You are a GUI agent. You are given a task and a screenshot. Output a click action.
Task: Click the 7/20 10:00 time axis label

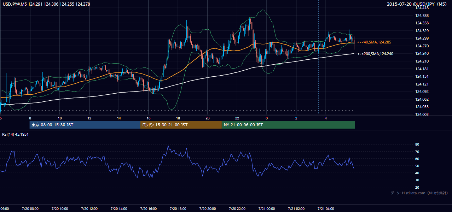pyautogui.click(x=59, y=209)
